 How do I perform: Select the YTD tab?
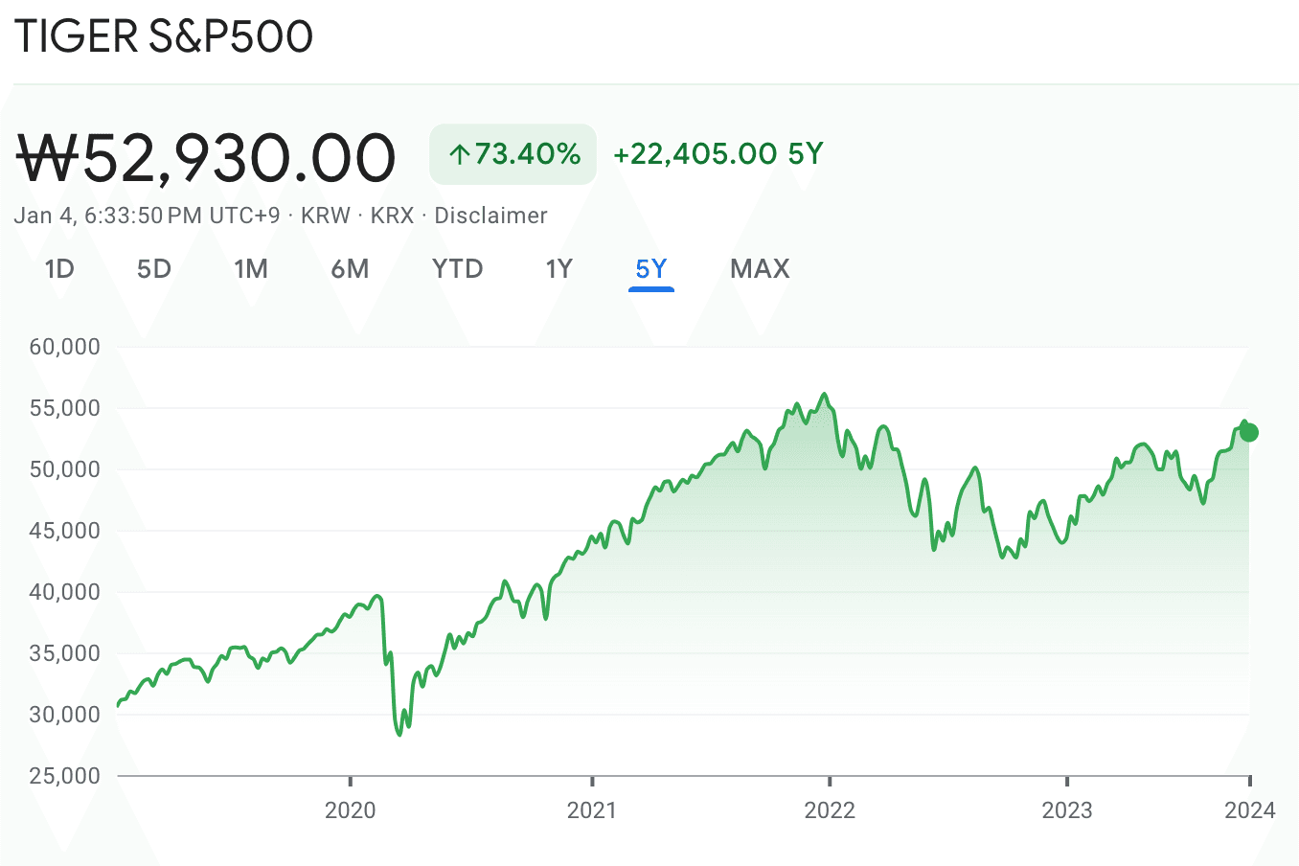[x=457, y=269]
